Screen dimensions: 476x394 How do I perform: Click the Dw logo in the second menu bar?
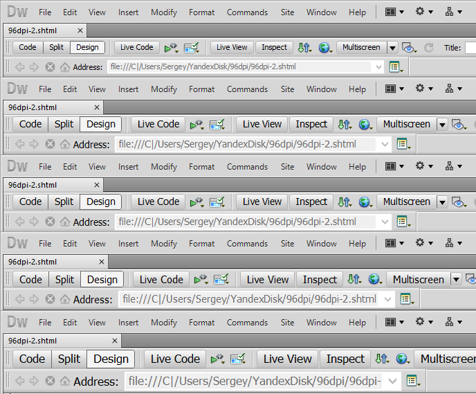click(x=17, y=89)
